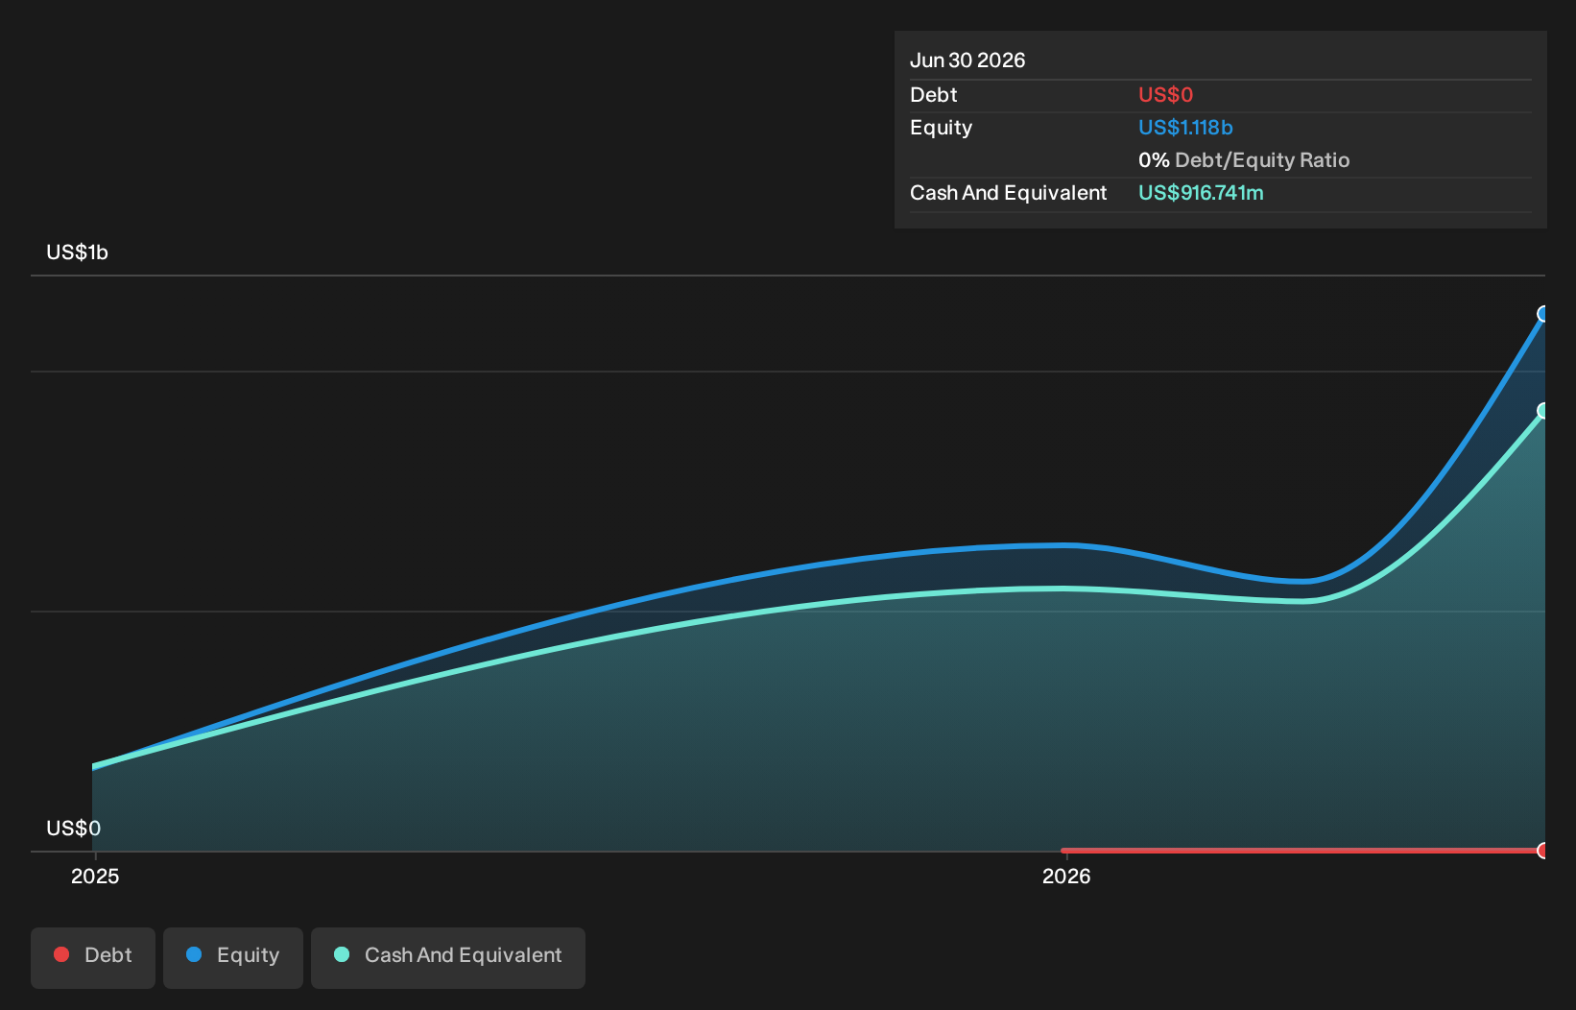Screen dimensions: 1576x1010
Task: Click the Equity row label in tooltip
Action: pyautogui.click(x=942, y=128)
